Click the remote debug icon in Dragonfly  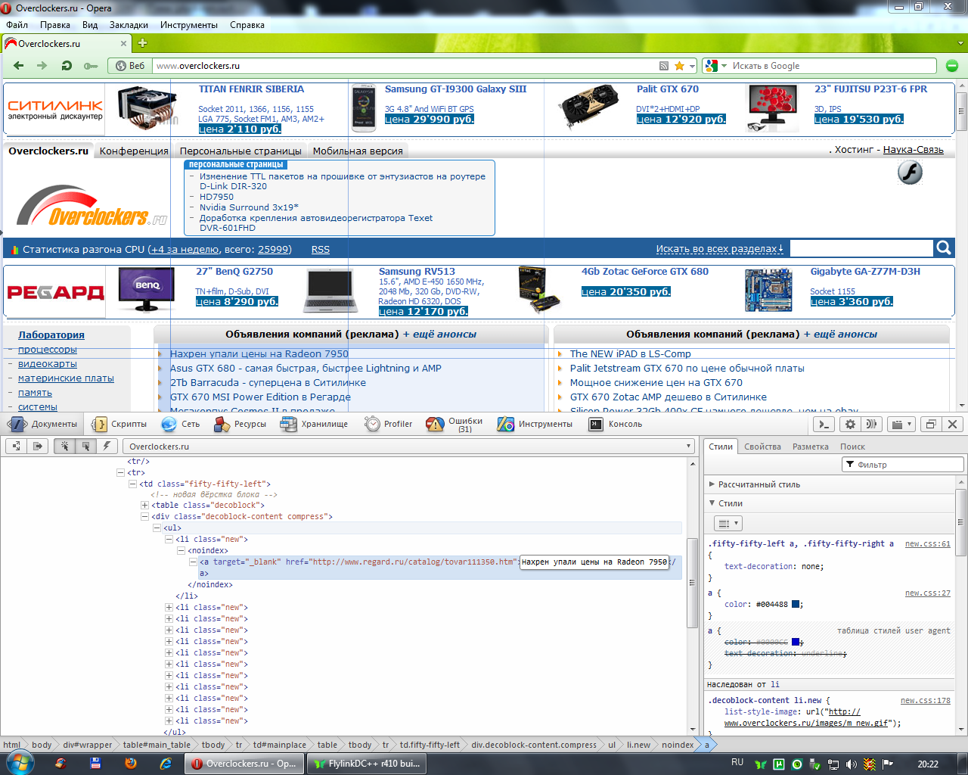pos(871,425)
